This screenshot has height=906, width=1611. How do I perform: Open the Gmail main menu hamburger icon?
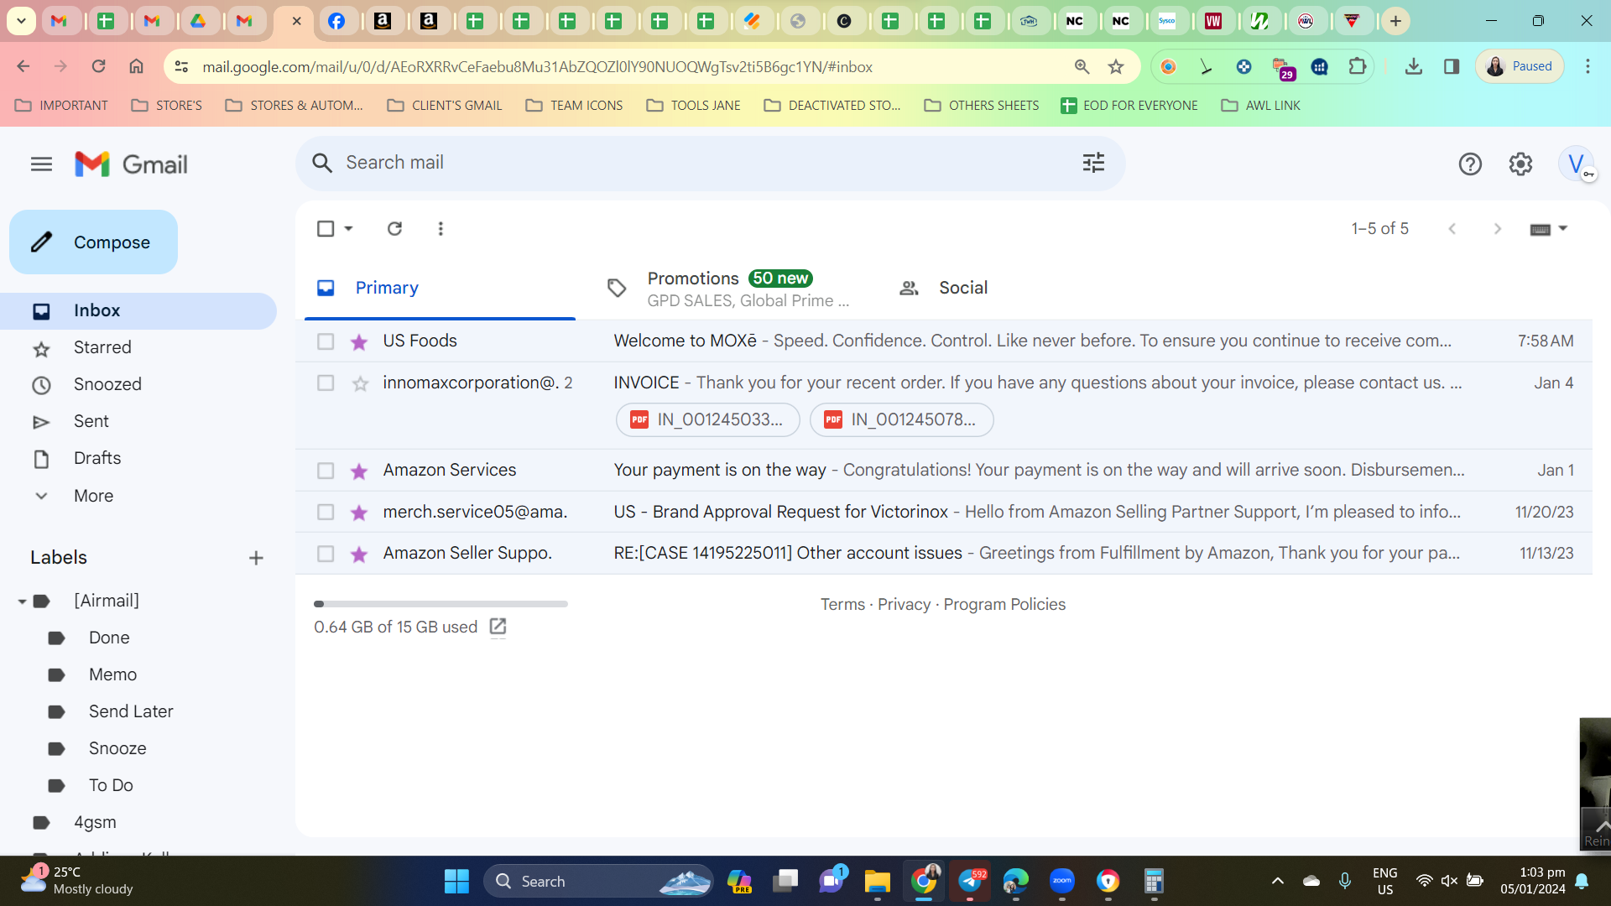pos(41,164)
